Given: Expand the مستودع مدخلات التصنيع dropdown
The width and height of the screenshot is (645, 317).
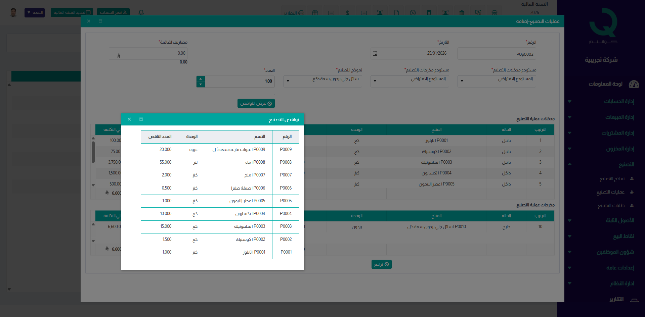Looking at the screenshot, I should [x=497, y=81].
